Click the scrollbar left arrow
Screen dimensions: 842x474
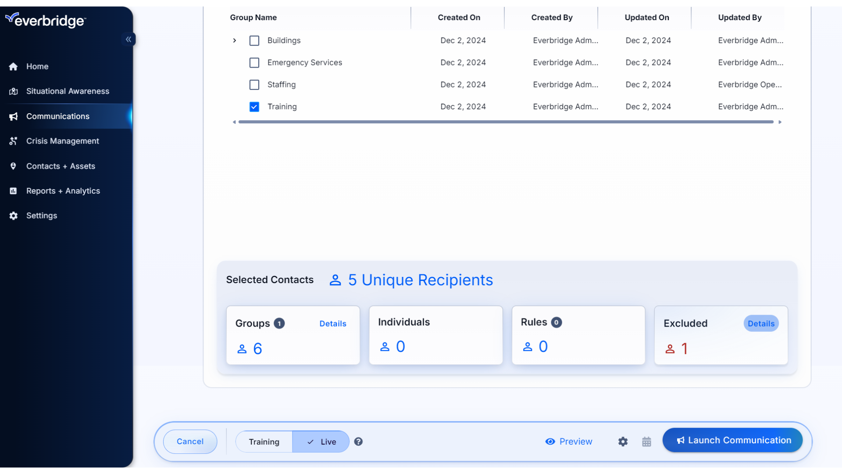(x=234, y=122)
